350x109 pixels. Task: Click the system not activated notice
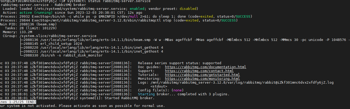82,106
